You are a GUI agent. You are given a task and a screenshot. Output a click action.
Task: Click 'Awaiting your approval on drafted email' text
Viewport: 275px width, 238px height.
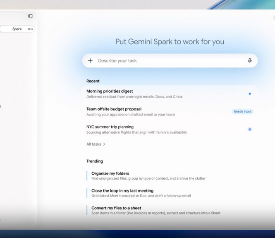[131, 115]
